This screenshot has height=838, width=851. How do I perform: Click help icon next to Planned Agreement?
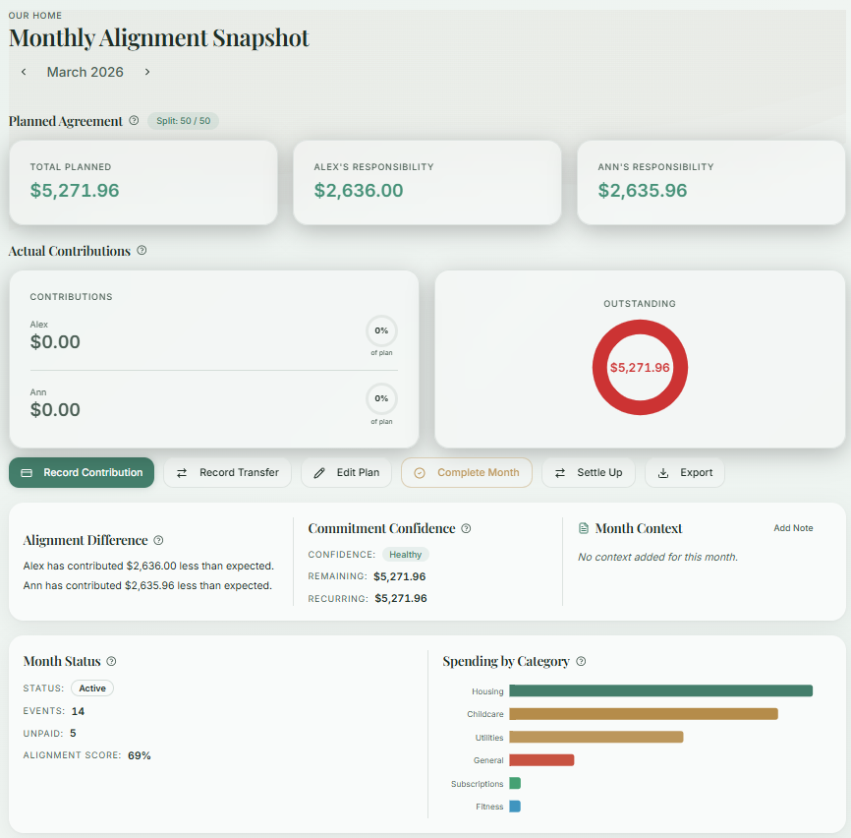(134, 121)
